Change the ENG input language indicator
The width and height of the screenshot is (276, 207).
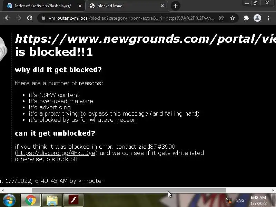click(240, 200)
